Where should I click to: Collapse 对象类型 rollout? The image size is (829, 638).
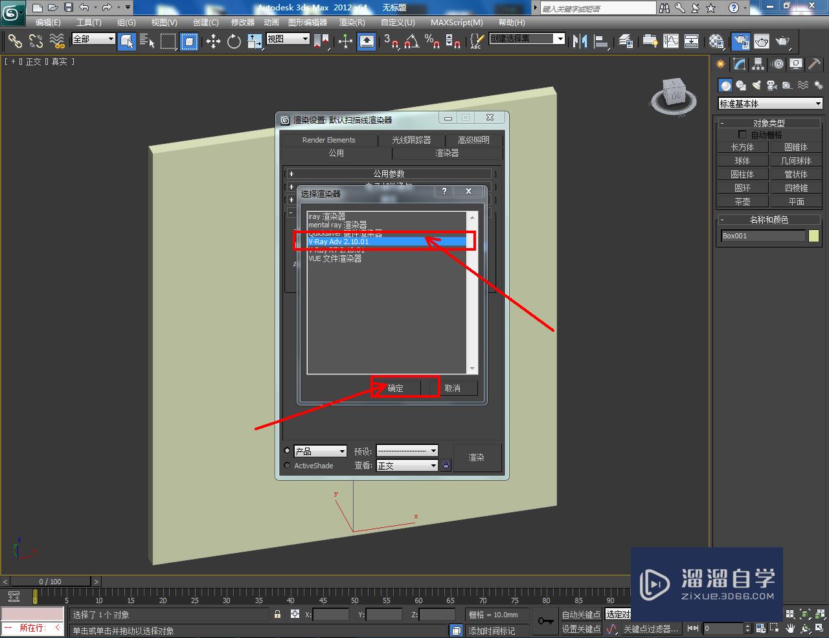coord(769,123)
